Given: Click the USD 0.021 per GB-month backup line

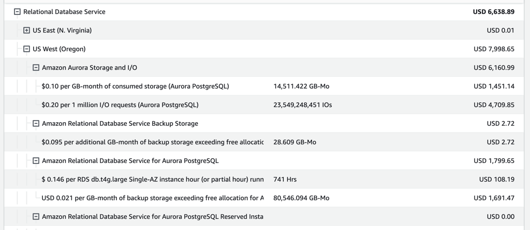Looking at the screenshot, I should tap(153, 198).
